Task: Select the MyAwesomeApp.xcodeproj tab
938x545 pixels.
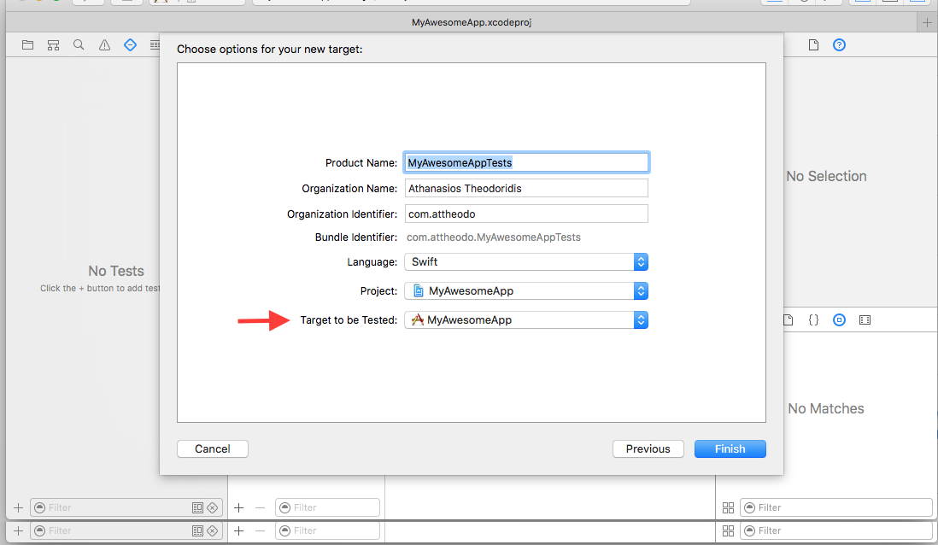Action: (x=472, y=23)
